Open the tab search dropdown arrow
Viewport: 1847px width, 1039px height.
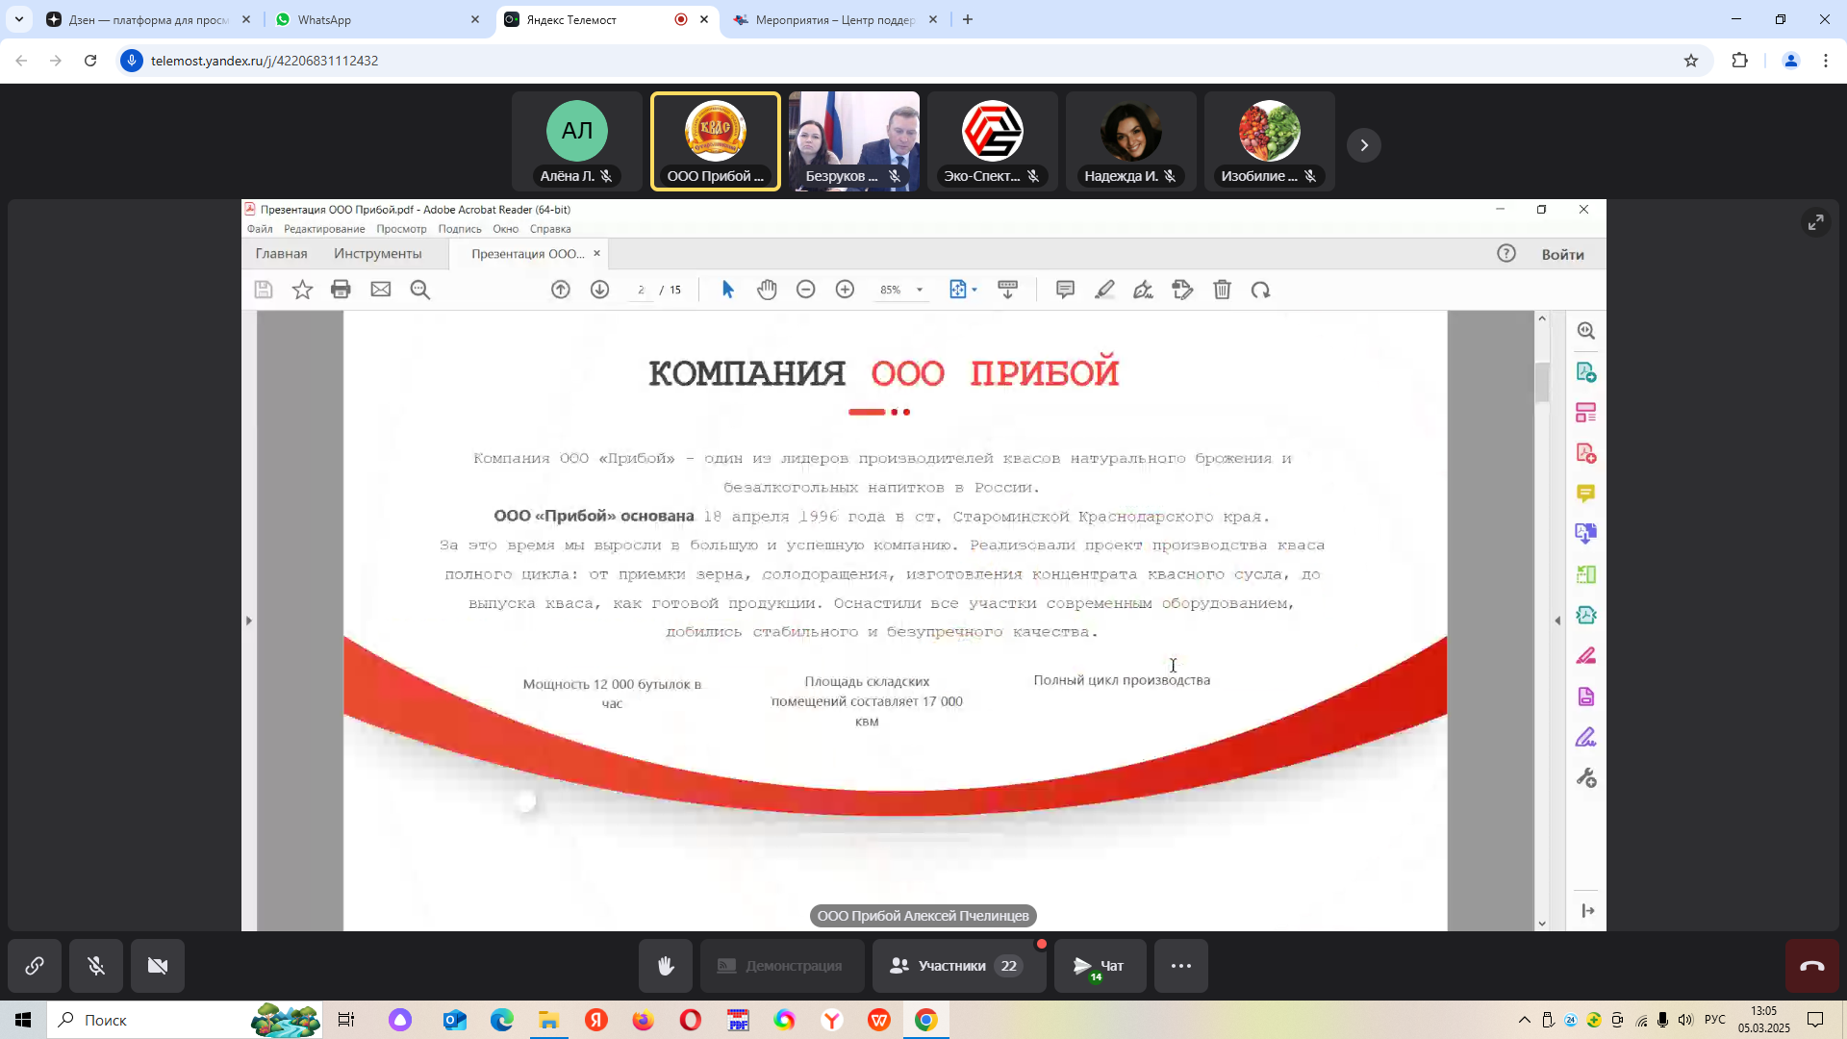(18, 19)
